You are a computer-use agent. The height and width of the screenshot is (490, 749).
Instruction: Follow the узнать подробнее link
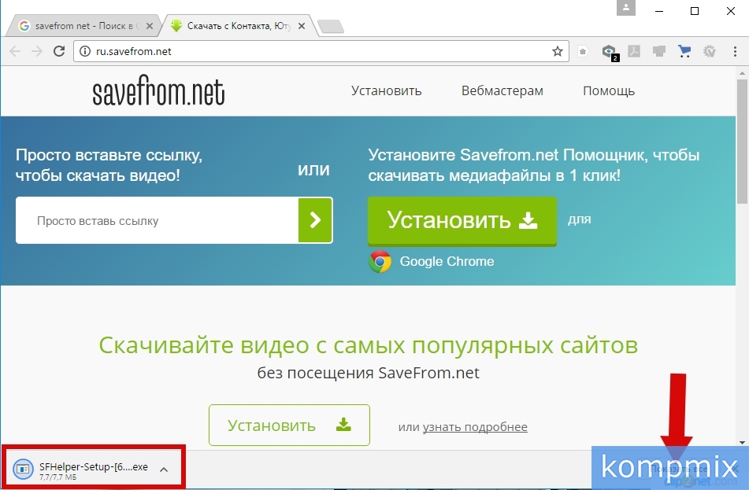point(474,427)
